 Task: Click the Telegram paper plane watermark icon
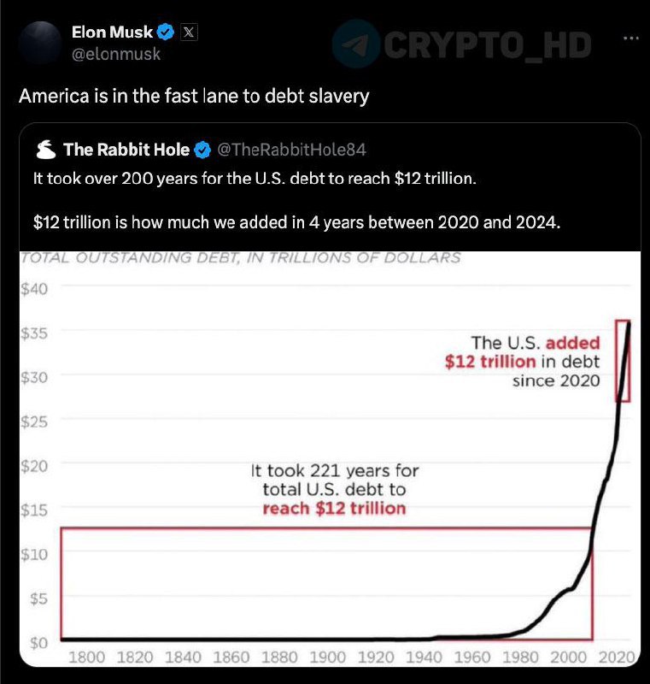pyautogui.click(x=356, y=44)
